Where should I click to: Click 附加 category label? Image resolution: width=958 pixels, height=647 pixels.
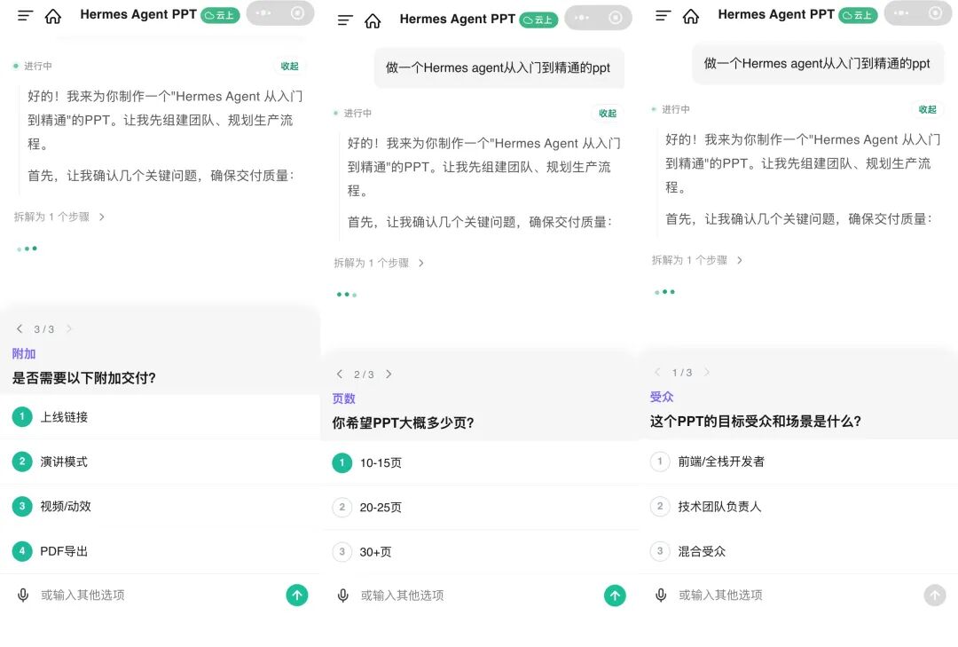click(x=24, y=353)
